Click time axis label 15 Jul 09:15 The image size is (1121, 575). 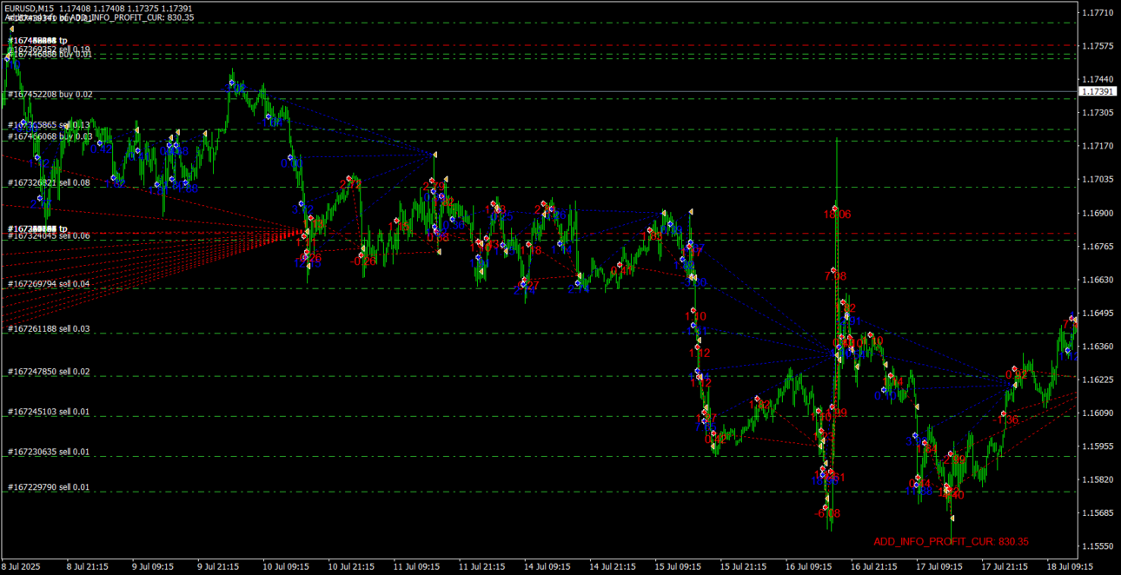click(x=678, y=566)
